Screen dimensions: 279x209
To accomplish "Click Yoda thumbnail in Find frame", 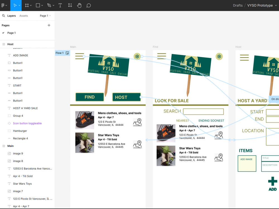I will [x=166, y=156].
